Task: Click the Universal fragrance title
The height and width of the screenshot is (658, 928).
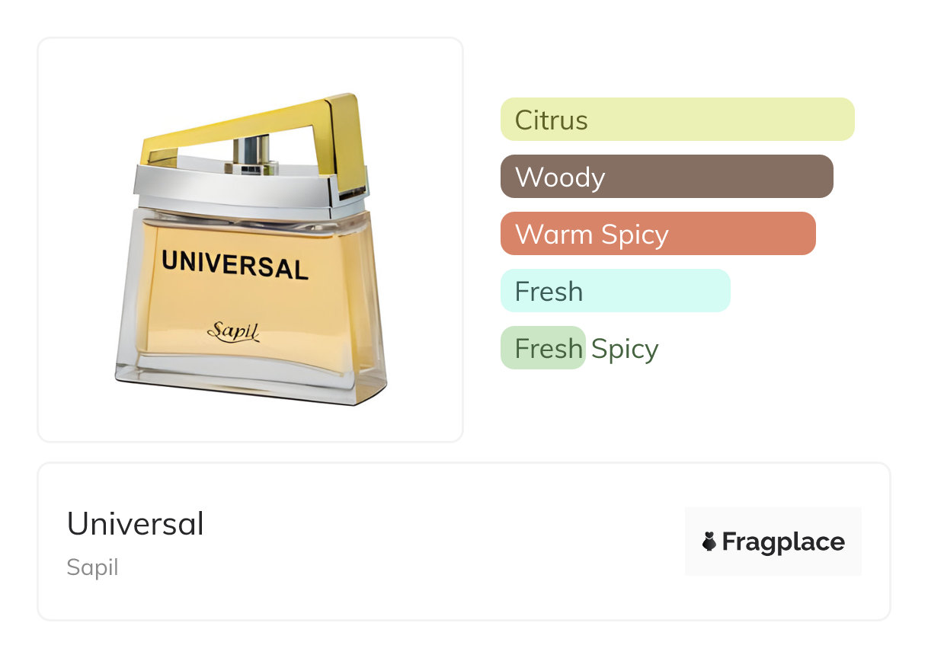Action: click(x=136, y=524)
